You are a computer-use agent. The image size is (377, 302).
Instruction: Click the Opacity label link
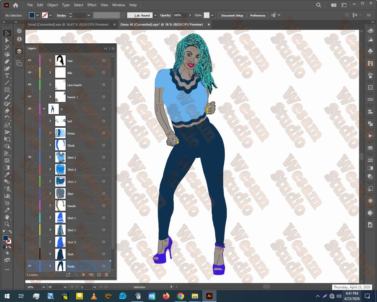pyautogui.click(x=166, y=15)
